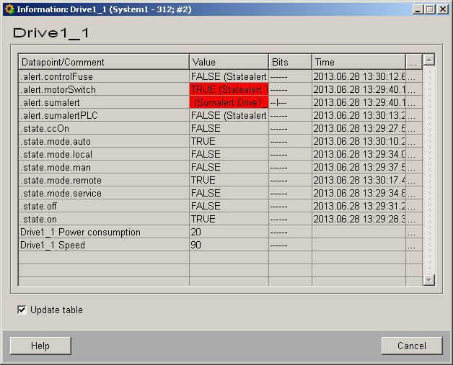Click the Value column header

coord(229,62)
